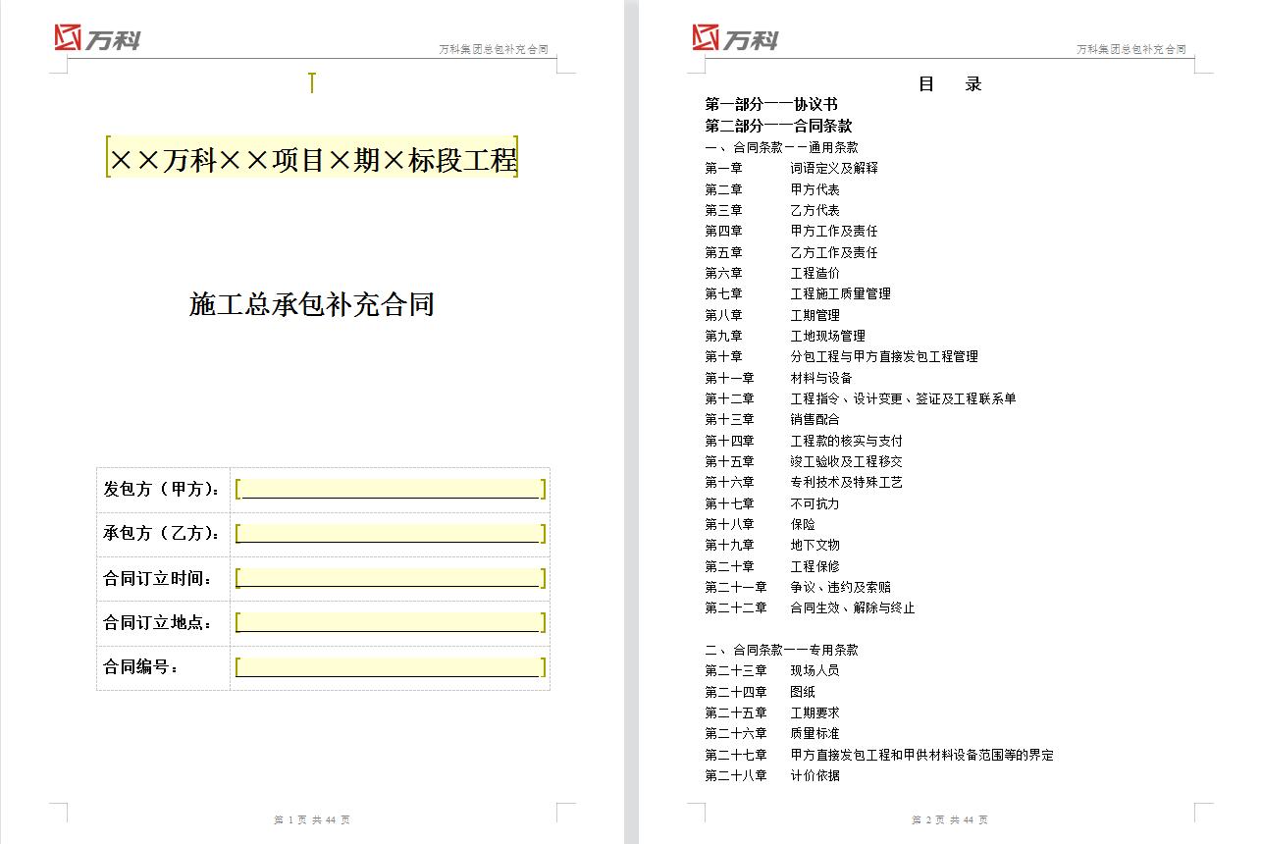
Task: Click the chapter title 工程款的核实与支付
Action: (x=846, y=441)
